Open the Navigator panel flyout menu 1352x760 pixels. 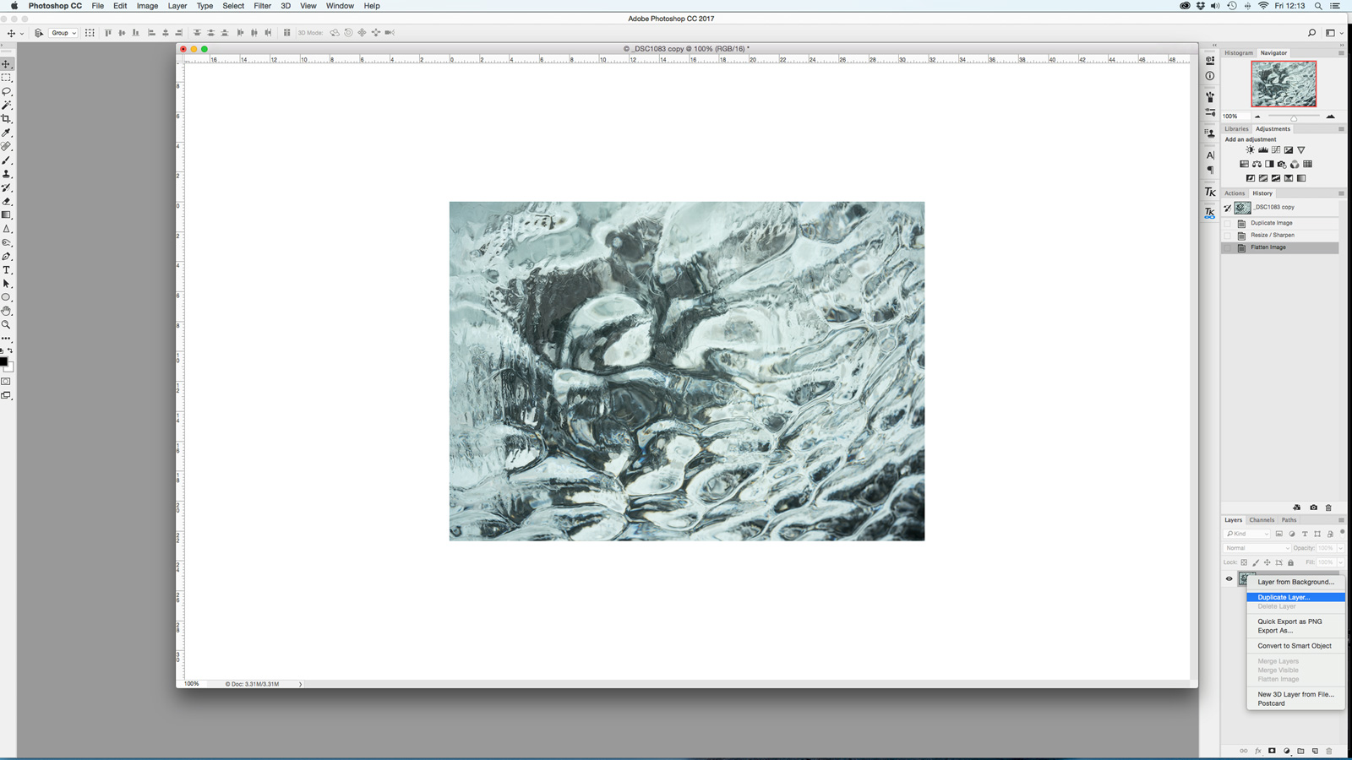(x=1341, y=53)
